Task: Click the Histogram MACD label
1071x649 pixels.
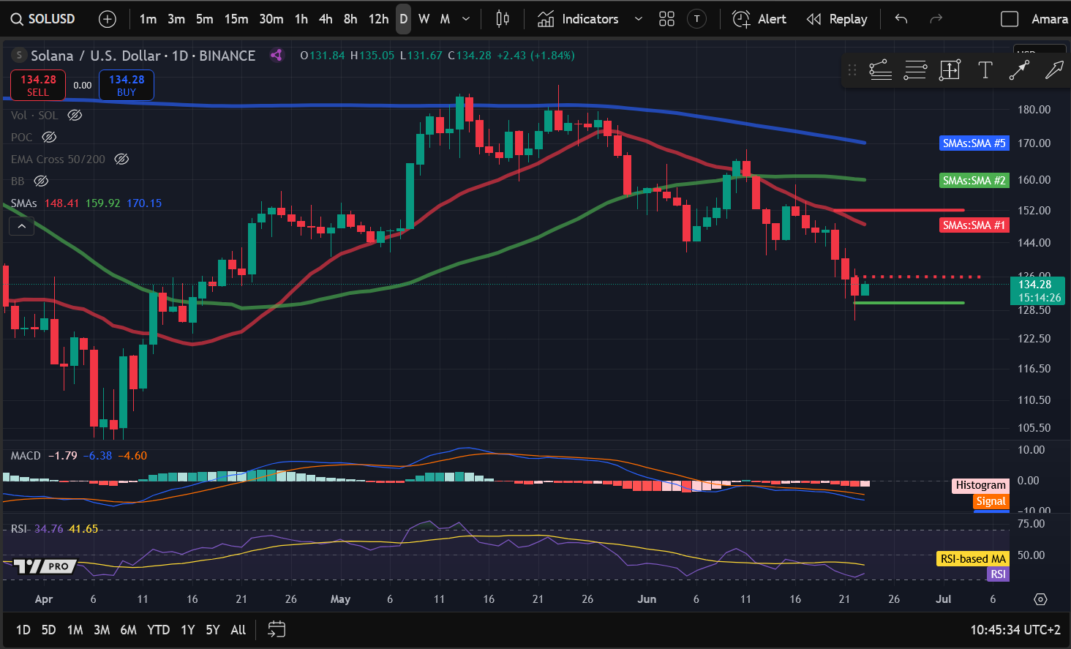Action: click(981, 485)
